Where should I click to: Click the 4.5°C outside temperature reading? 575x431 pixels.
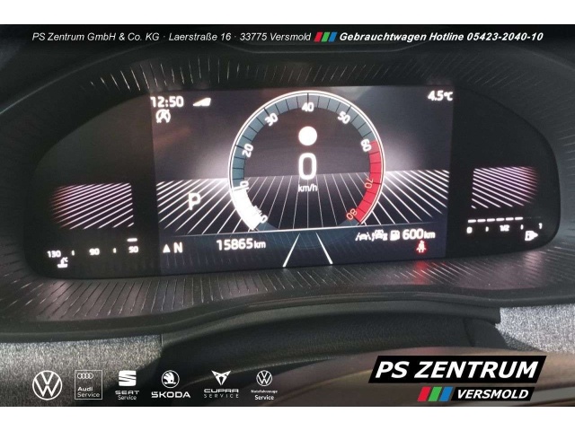[x=440, y=95]
